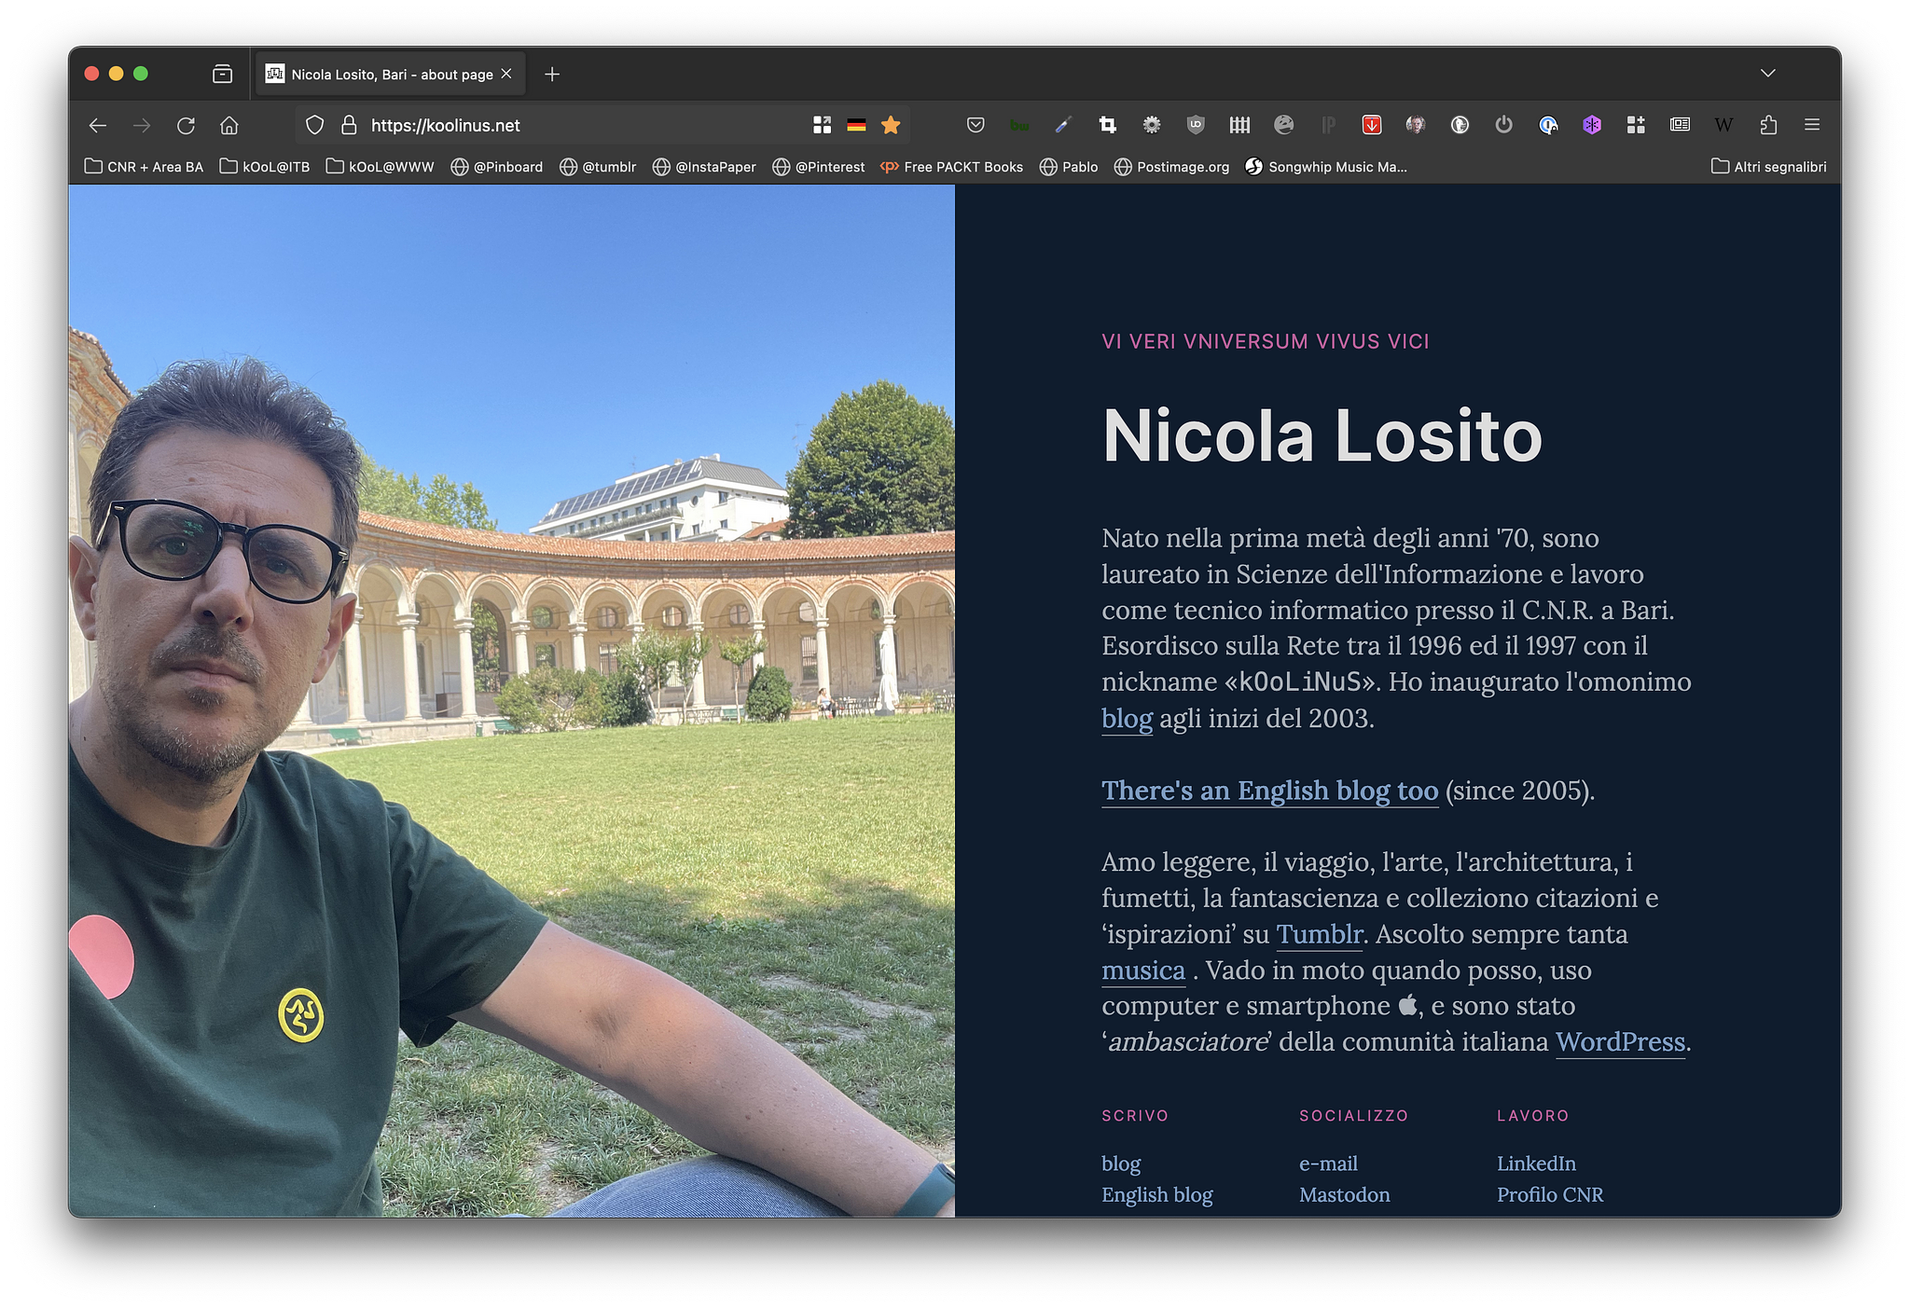Open the Firefox hamburger application menu
Image resolution: width=1910 pixels, height=1308 pixels.
pos(1812,125)
